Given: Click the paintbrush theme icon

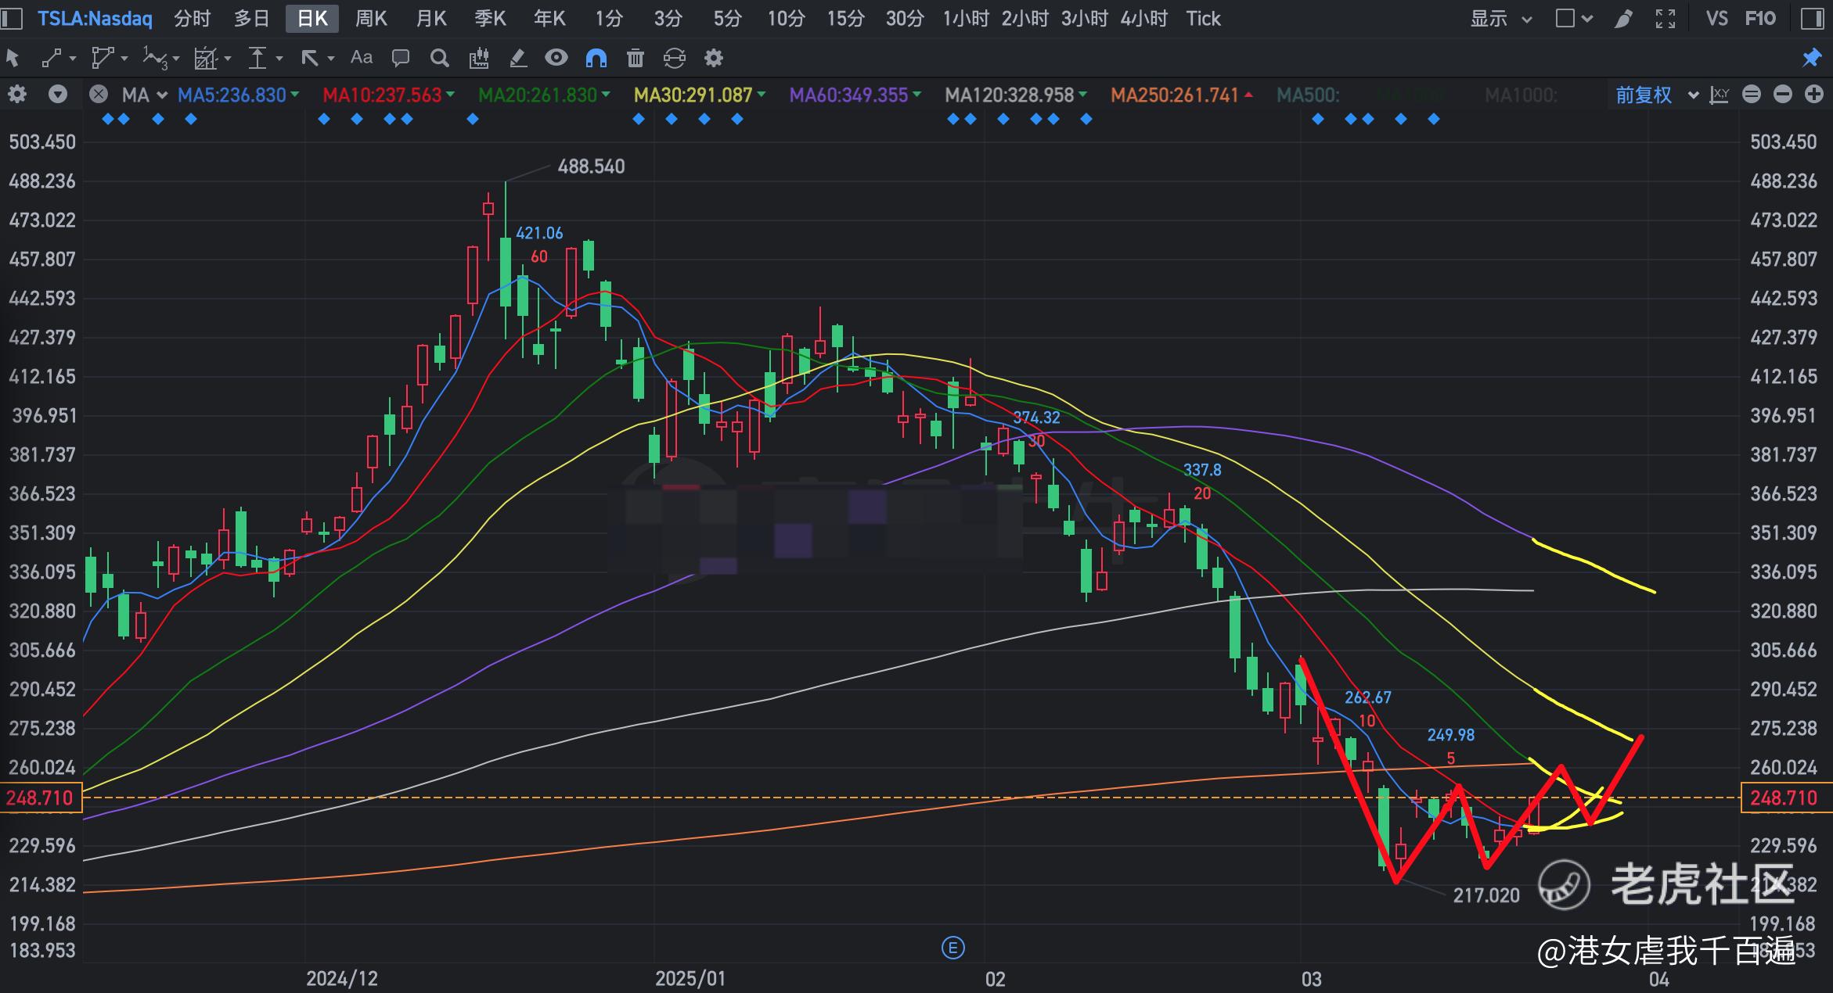Looking at the screenshot, I should [1623, 18].
